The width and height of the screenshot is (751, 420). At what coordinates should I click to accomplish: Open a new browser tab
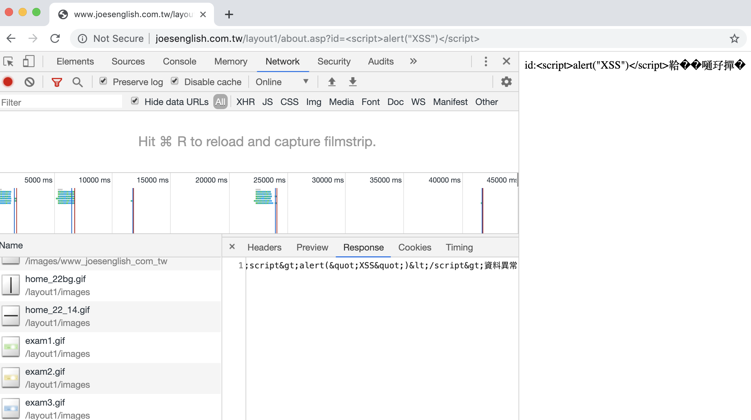229,14
